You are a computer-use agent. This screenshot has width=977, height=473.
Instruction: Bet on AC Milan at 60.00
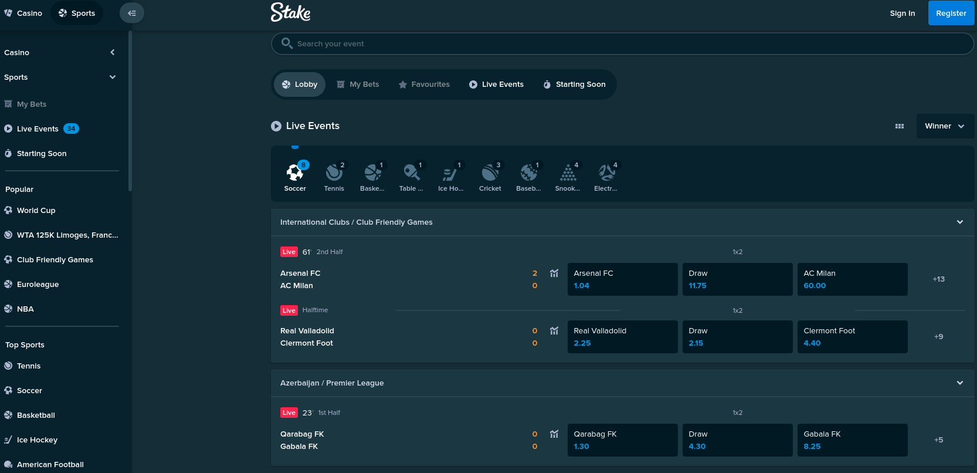(x=853, y=279)
